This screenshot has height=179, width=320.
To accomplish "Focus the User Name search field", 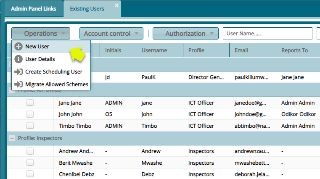I will pos(267,34).
